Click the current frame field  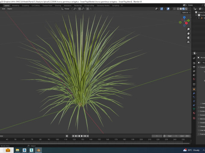pos(157,136)
